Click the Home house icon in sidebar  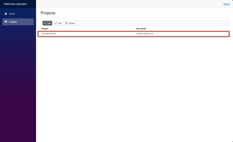[6, 14]
